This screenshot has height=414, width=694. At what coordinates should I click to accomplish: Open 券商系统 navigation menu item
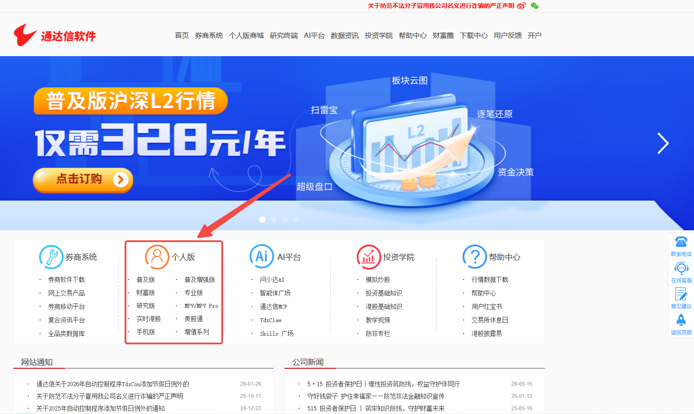pos(209,36)
